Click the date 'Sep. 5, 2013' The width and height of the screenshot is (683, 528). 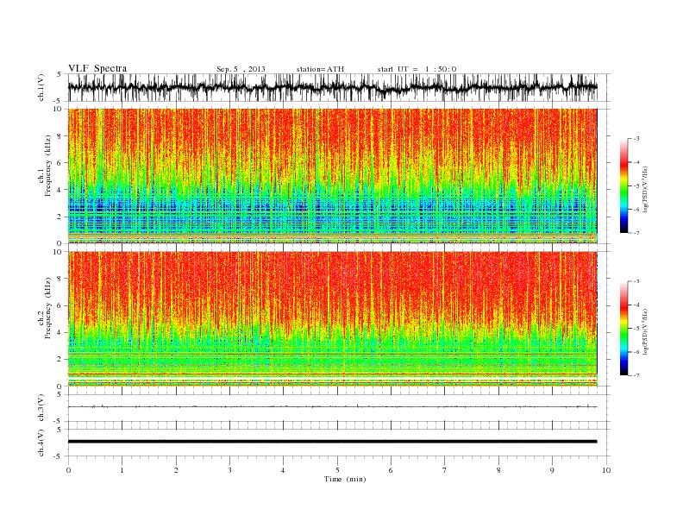coord(241,69)
